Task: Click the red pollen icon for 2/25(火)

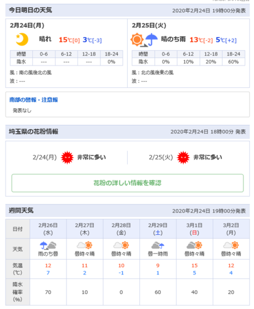Action: click(183, 158)
